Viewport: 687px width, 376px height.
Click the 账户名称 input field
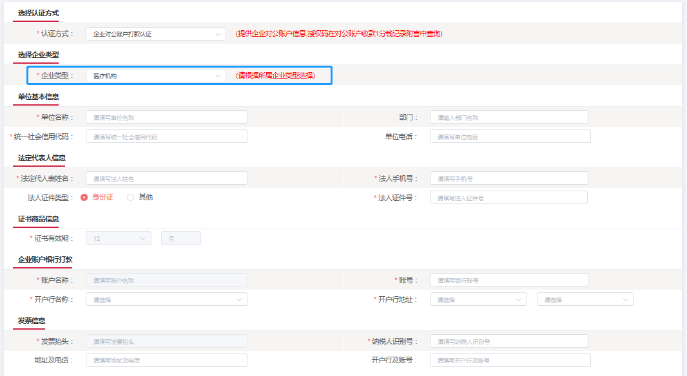pos(166,280)
